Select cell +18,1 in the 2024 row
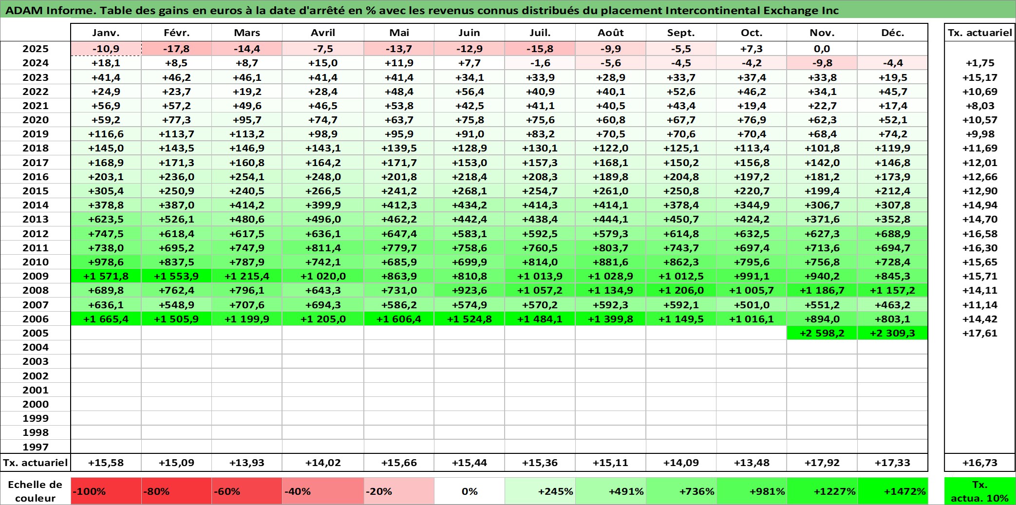Viewport: 1016px width, 505px height. (106, 63)
